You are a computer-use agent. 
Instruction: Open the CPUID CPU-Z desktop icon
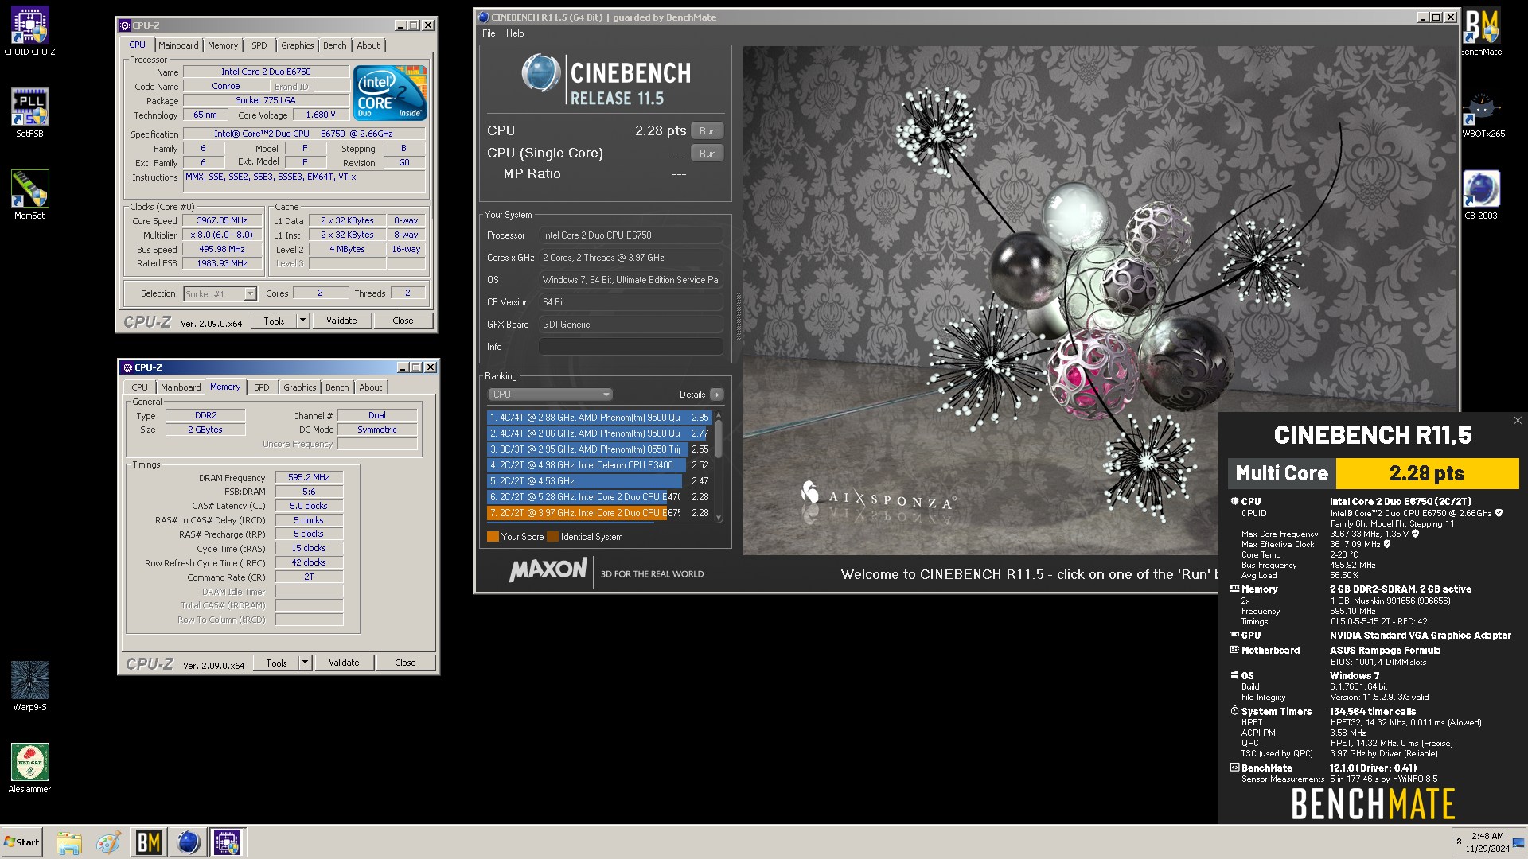tap(29, 32)
